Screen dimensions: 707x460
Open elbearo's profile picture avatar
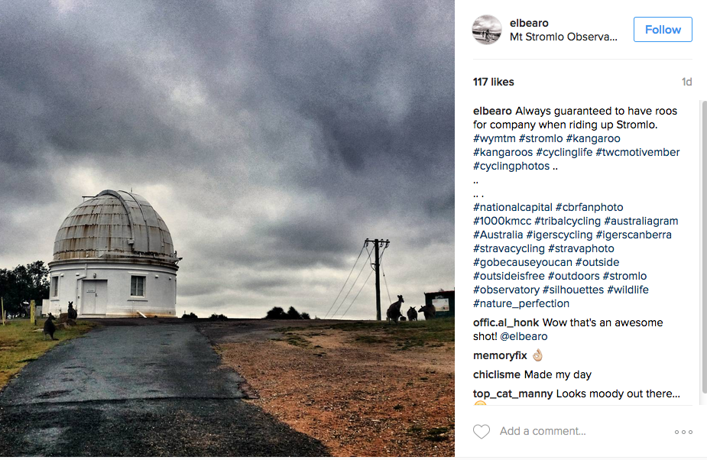click(487, 30)
